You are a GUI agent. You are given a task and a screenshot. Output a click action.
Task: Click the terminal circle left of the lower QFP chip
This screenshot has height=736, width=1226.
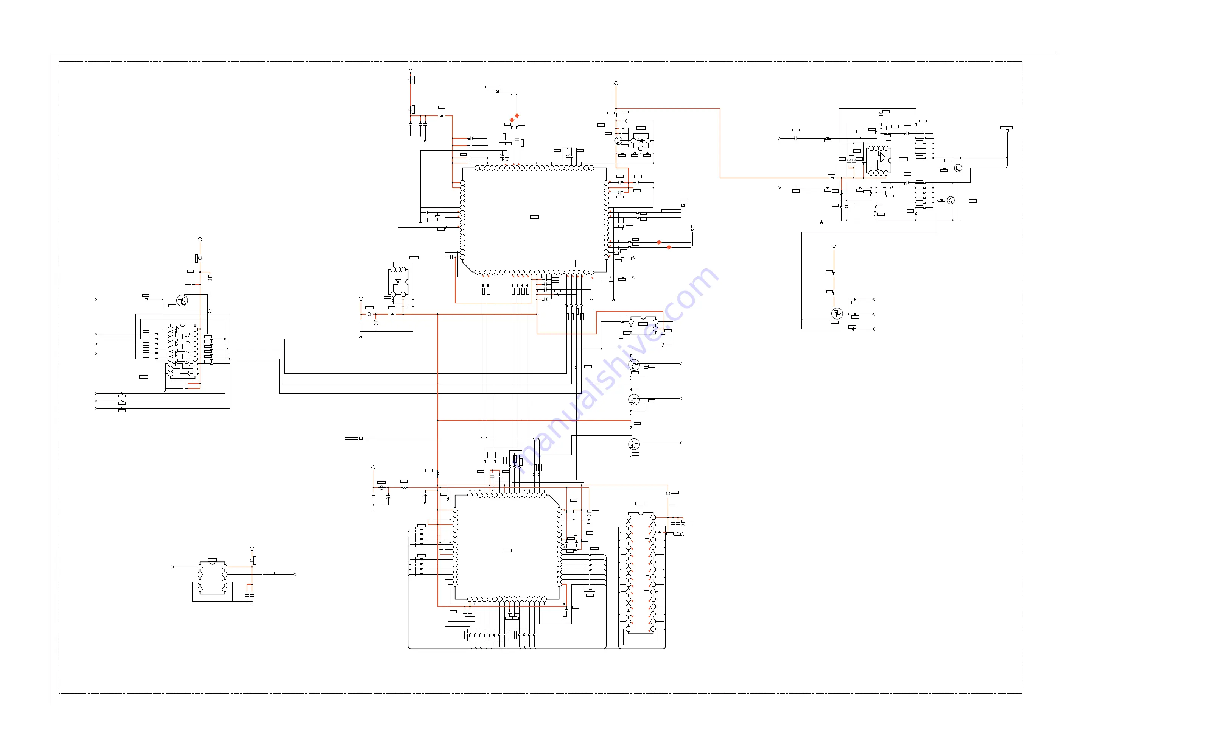point(373,467)
